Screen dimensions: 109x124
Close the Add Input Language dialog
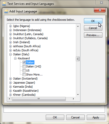click(100, 10)
